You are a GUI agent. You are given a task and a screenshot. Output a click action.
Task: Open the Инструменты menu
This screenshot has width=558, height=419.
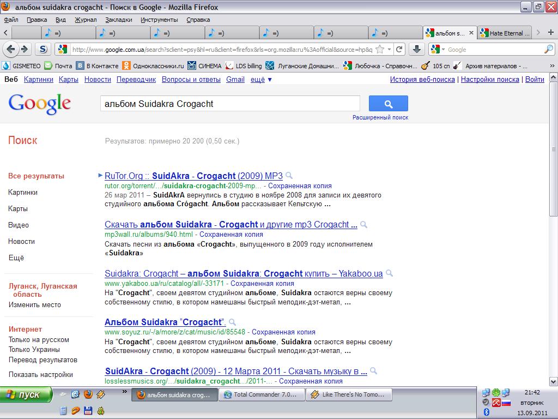point(159,20)
